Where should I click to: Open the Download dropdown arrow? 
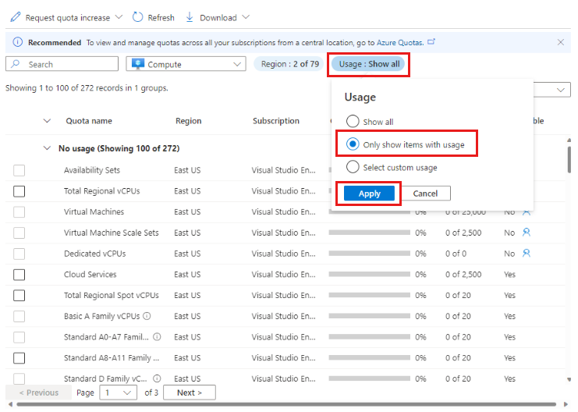point(246,17)
